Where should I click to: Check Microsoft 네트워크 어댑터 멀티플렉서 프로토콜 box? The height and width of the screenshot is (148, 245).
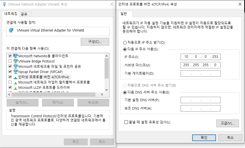pyautogui.click(x=10, y=82)
